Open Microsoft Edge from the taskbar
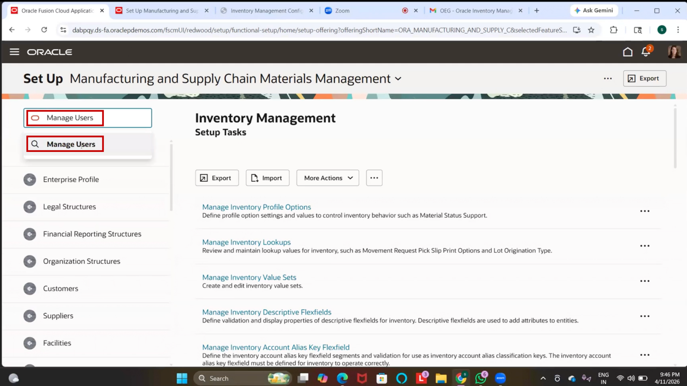Screen dimensions: 687x386 pyautogui.click(x=342, y=378)
